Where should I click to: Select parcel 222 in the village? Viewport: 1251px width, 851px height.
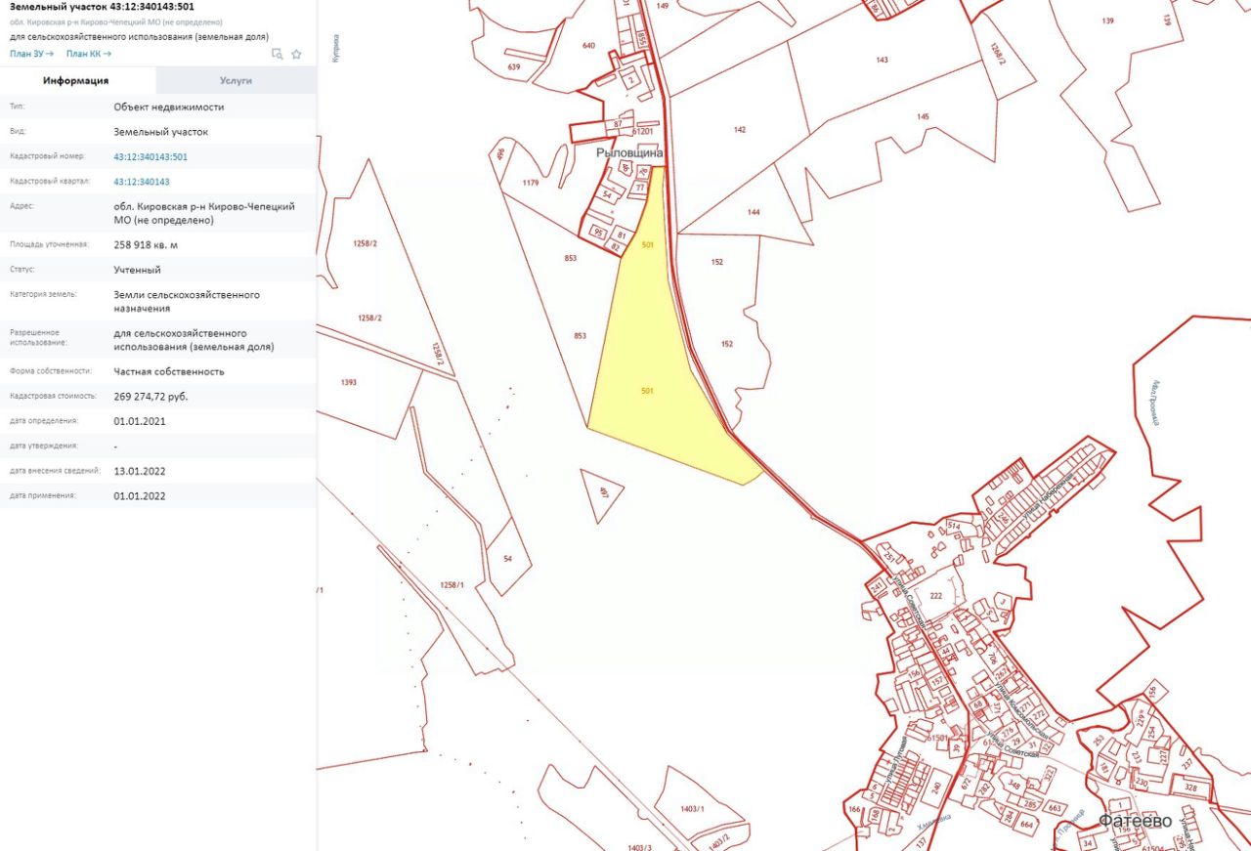pyautogui.click(x=935, y=596)
